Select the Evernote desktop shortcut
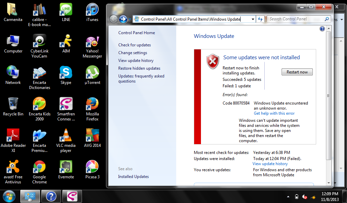Image resolution: width=347 pixels, height=203 pixels. [x=66, y=170]
